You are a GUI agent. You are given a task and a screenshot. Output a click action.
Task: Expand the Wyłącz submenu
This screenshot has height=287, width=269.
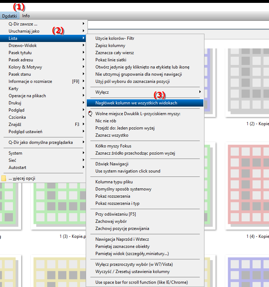coord(145,92)
